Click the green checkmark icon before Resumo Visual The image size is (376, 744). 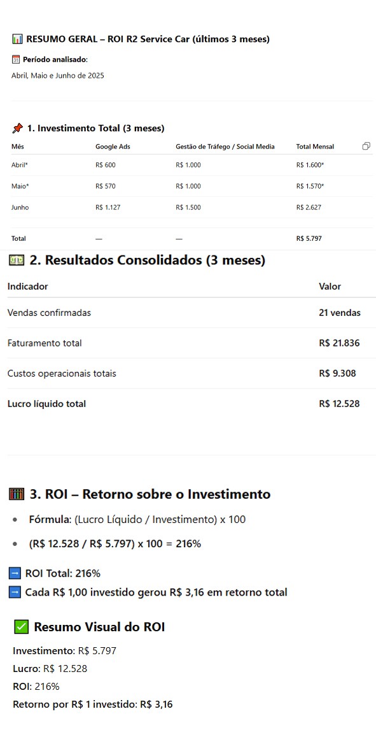[x=22, y=627]
